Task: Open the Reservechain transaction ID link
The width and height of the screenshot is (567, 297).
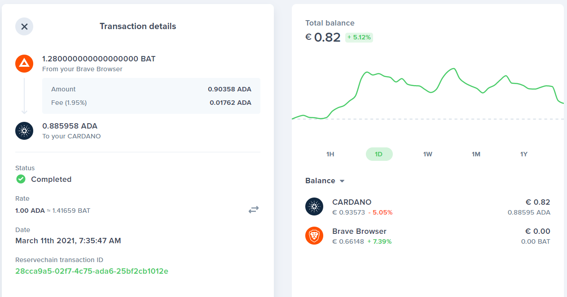Action: [92, 271]
